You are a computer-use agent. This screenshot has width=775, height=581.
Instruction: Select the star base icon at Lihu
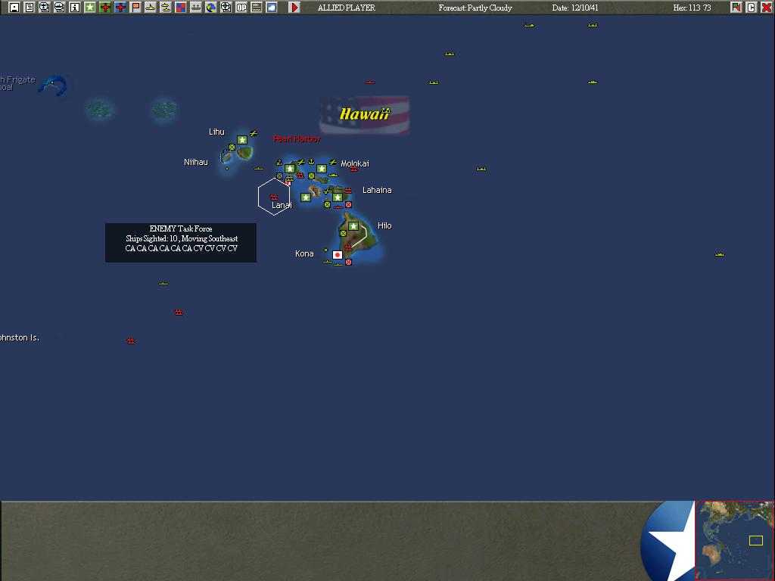tap(242, 140)
